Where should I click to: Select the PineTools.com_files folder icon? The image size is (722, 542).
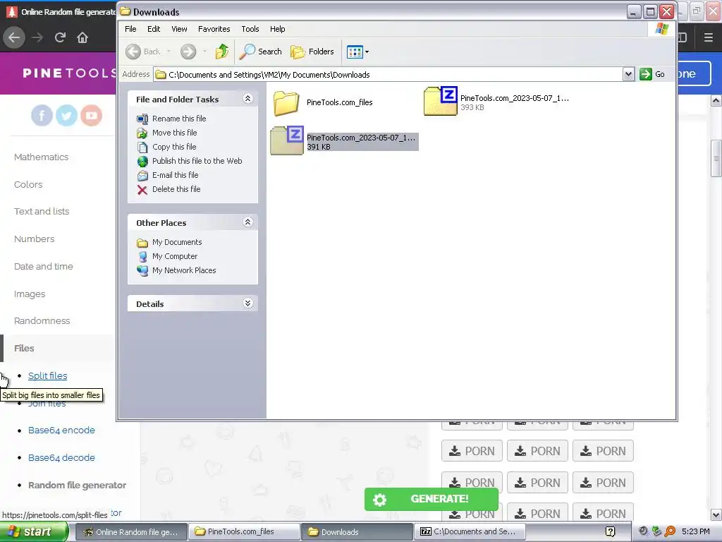click(x=286, y=103)
